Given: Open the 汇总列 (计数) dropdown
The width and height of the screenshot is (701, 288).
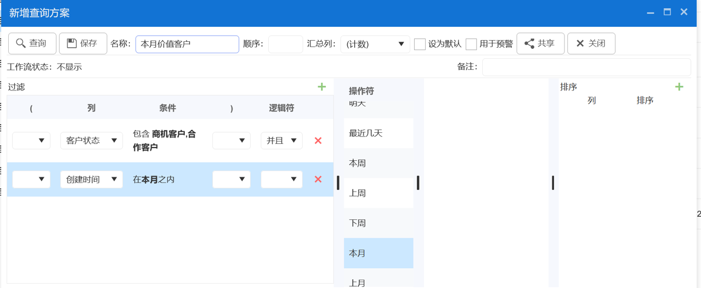Looking at the screenshot, I should pyautogui.click(x=375, y=44).
